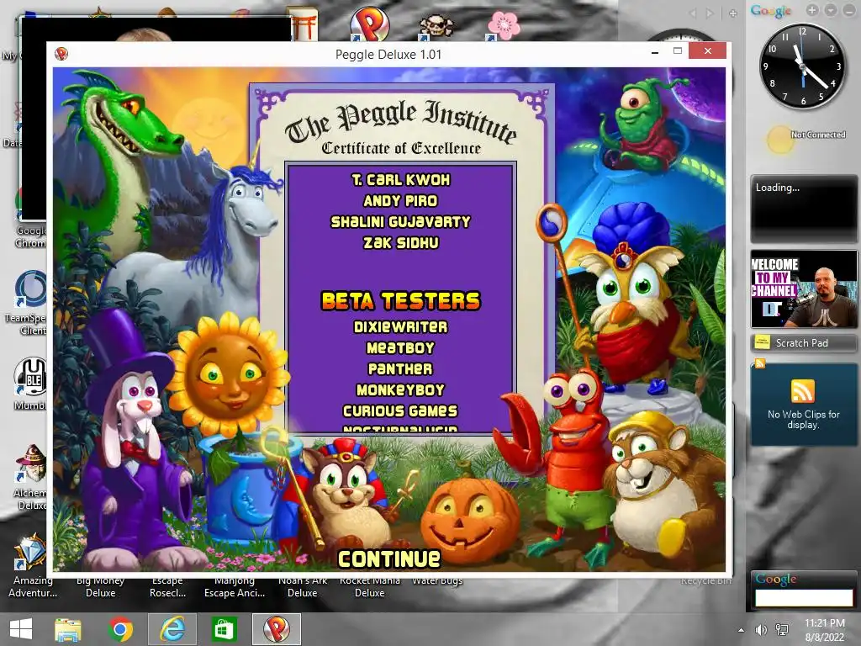The height and width of the screenshot is (646, 861).
Task: Click the analog clock gadget
Action: coord(803,66)
